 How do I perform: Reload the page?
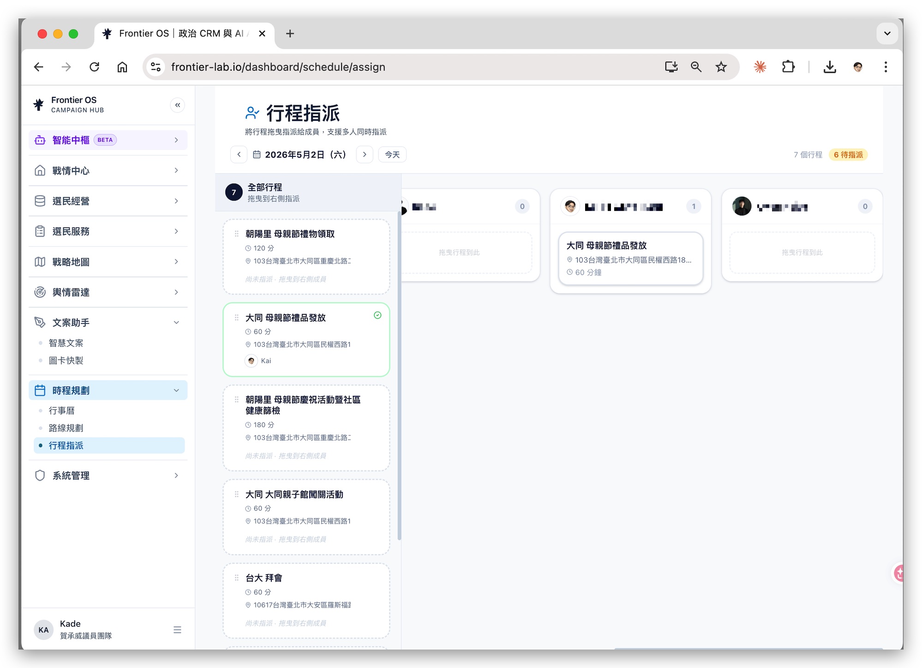click(95, 67)
